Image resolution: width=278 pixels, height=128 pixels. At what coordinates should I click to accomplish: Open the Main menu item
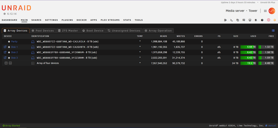point(24,20)
